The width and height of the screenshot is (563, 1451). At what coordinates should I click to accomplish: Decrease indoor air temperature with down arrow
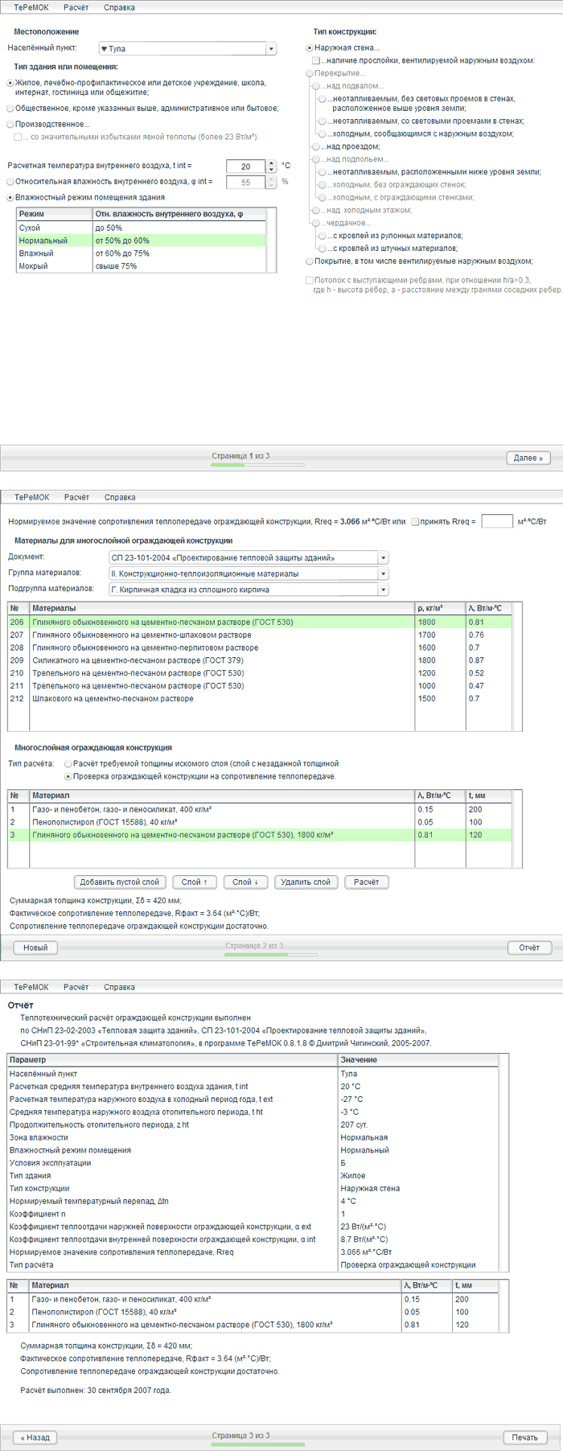(271, 170)
